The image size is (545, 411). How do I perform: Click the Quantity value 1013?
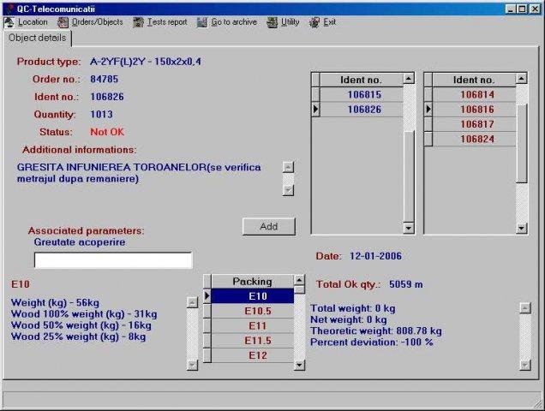[x=101, y=115]
